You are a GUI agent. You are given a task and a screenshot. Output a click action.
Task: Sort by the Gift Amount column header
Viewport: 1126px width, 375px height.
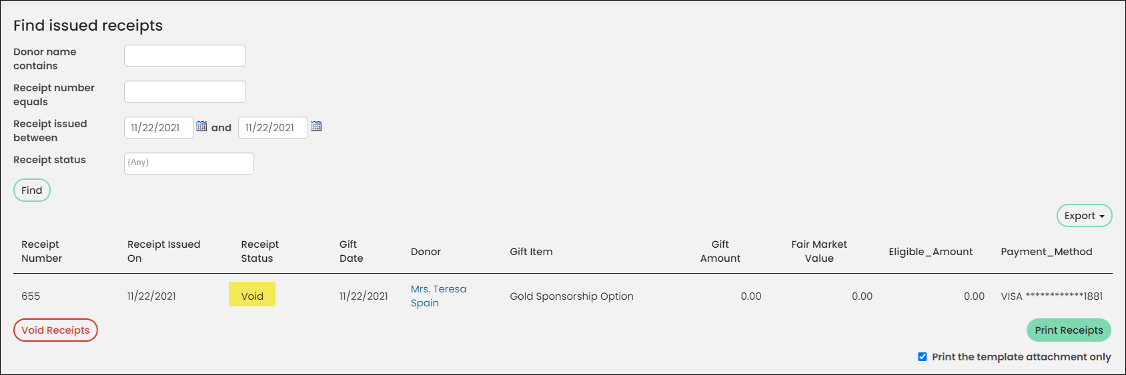pos(720,251)
